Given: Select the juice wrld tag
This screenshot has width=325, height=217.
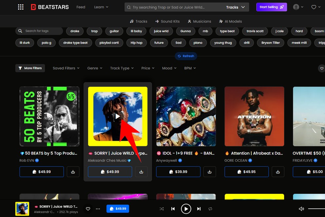Looking at the screenshot, I should (161, 31).
